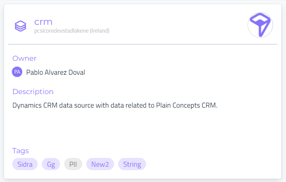Select the New2 tag
The height and width of the screenshot is (182, 286).
click(100, 164)
